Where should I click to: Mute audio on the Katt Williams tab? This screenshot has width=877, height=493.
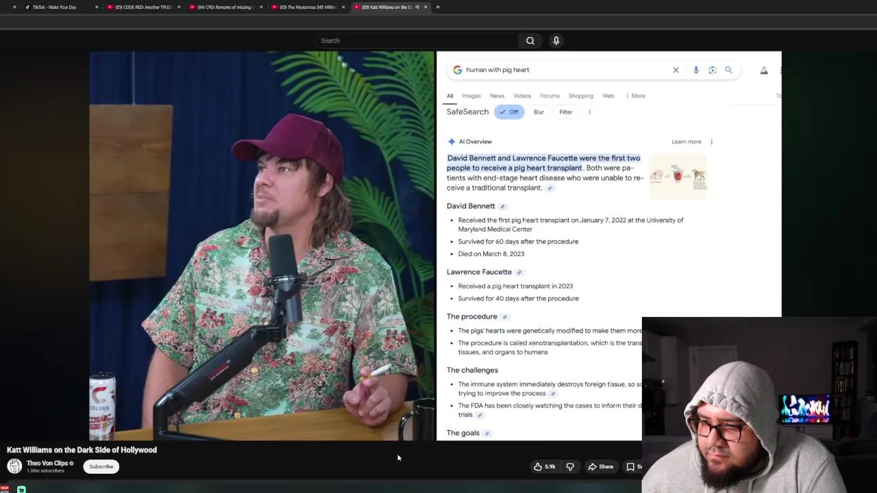[x=417, y=7]
